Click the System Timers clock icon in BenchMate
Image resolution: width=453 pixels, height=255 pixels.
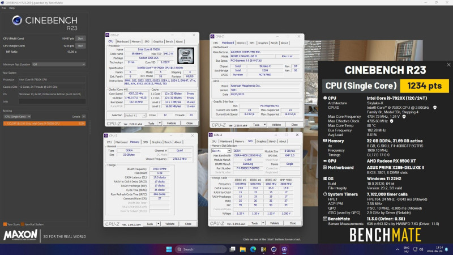325,194
